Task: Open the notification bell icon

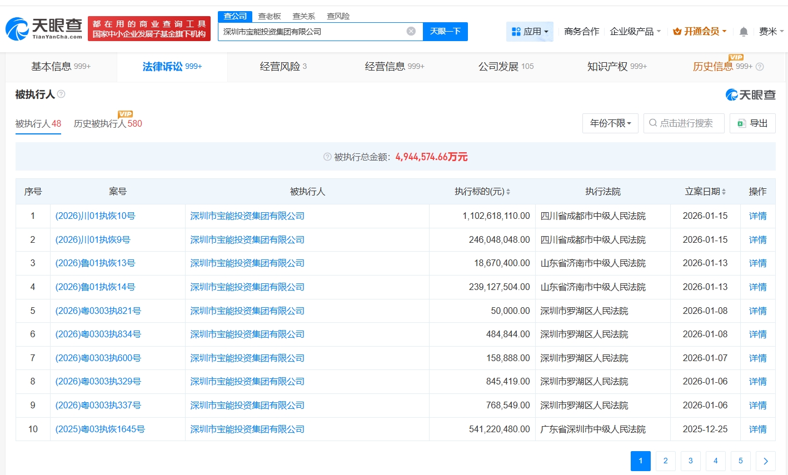Action: click(x=744, y=32)
